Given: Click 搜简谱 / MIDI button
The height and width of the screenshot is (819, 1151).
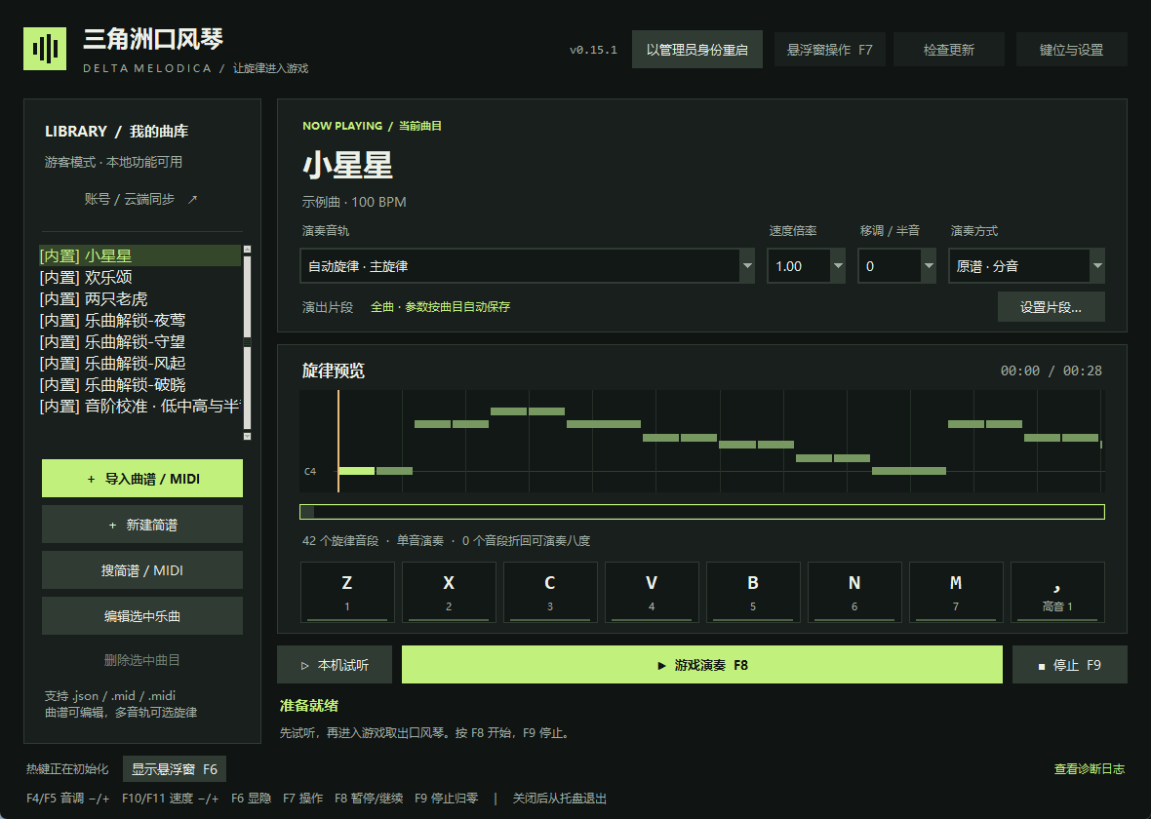Looking at the screenshot, I should (x=142, y=570).
